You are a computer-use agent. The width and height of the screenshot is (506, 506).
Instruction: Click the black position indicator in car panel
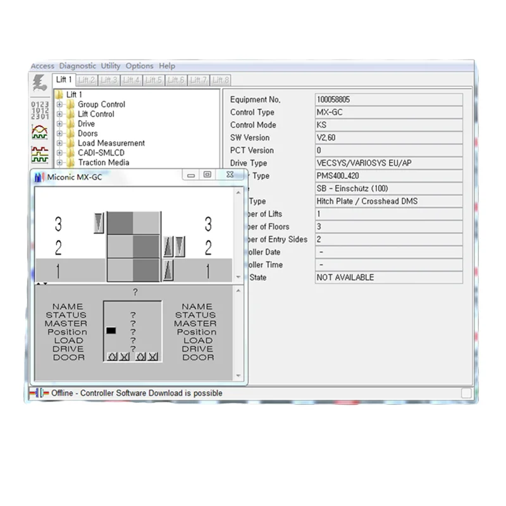111,330
